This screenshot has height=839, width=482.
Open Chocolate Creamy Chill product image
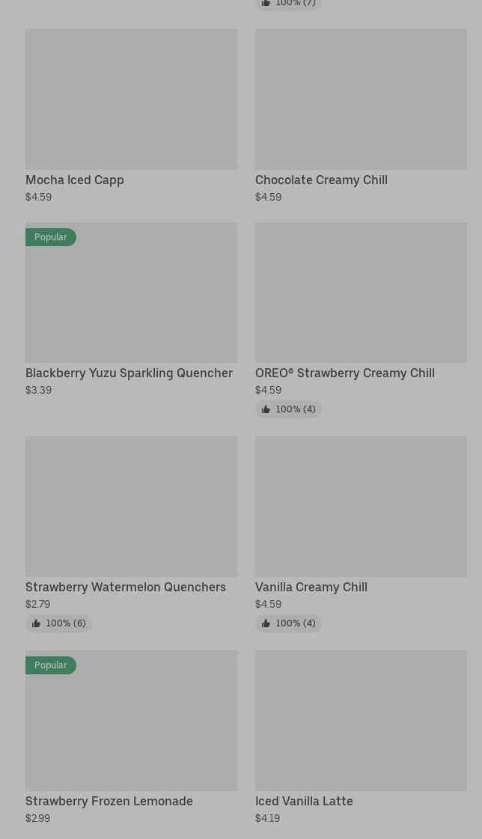[361, 100]
